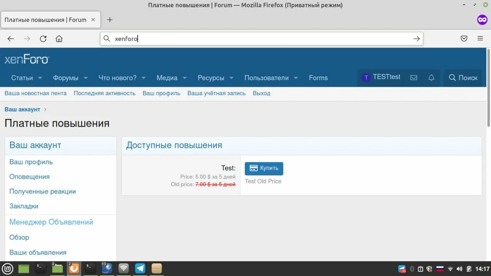Go to the browser home icon
The image size is (491, 276).
point(59,39)
